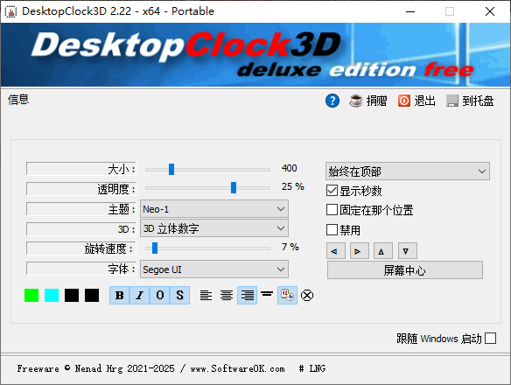Click the # LNG language link
This screenshot has height=385, width=511.
click(x=311, y=368)
